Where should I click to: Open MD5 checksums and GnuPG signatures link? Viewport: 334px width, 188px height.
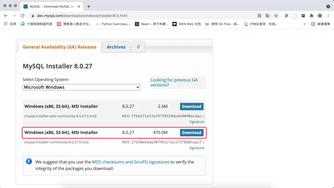tap(131, 162)
